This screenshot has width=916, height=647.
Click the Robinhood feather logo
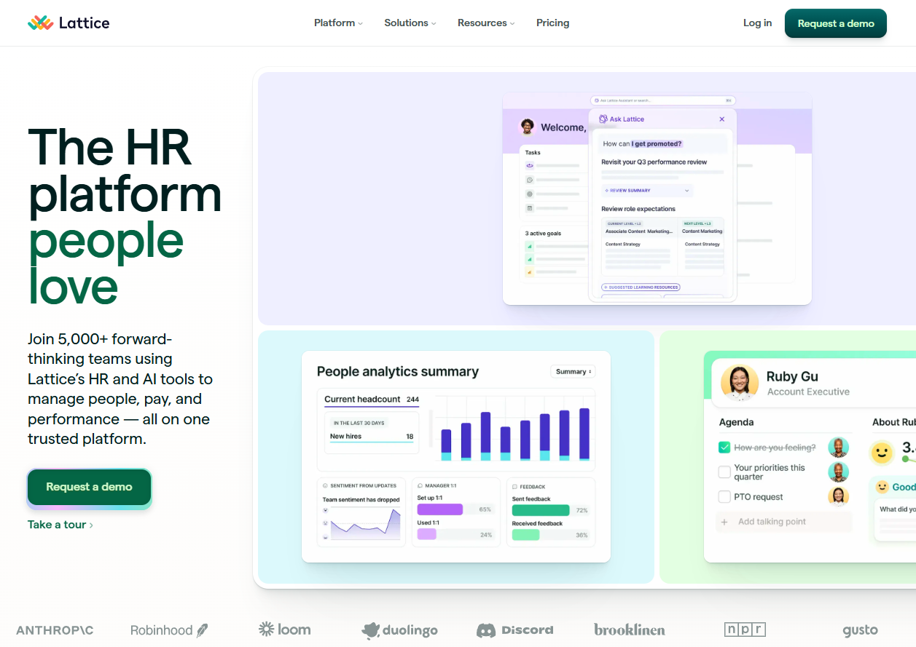(x=203, y=630)
